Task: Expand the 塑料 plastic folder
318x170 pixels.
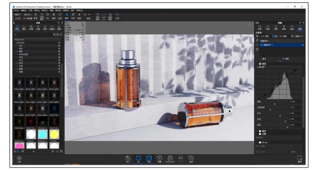Action: pyautogui.click(x=17, y=51)
